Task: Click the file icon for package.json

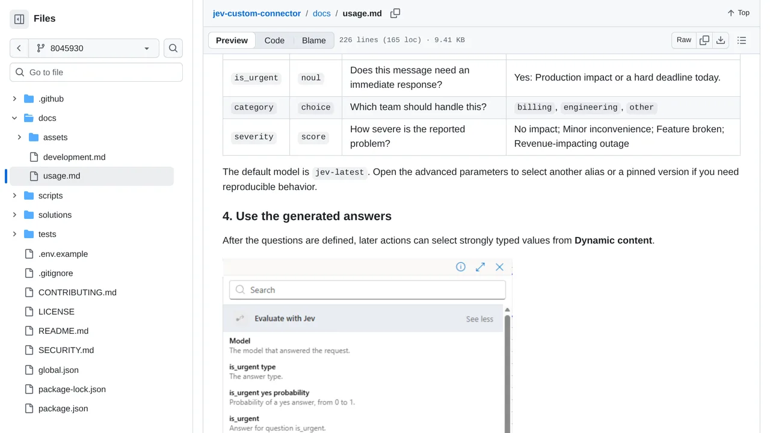Action: pyautogui.click(x=29, y=408)
